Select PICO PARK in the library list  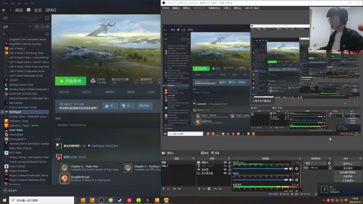15,153
